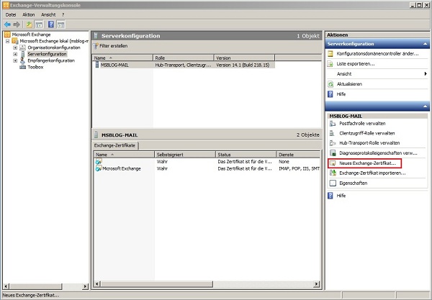
Task: Collapse the Serverkonfiguration actions section
Action: [425, 44]
